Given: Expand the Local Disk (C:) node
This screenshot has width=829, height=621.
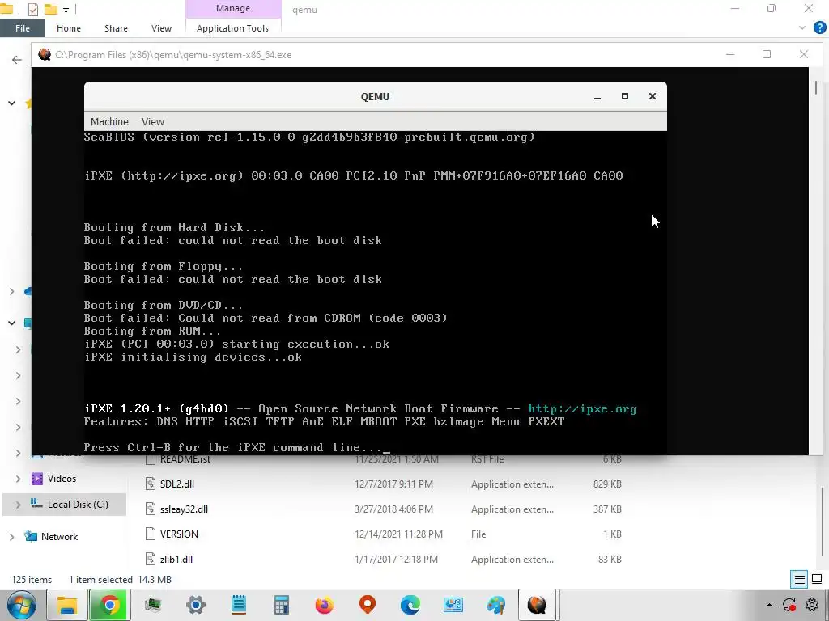Looking at the screenshot, I should (x=18, y=505).
